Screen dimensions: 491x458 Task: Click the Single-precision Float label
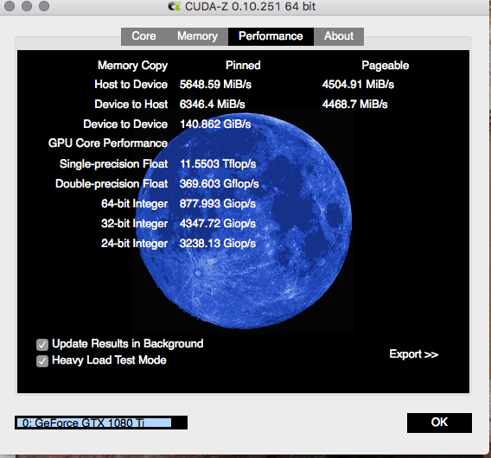pyautogui.click(x=113, y=164)
